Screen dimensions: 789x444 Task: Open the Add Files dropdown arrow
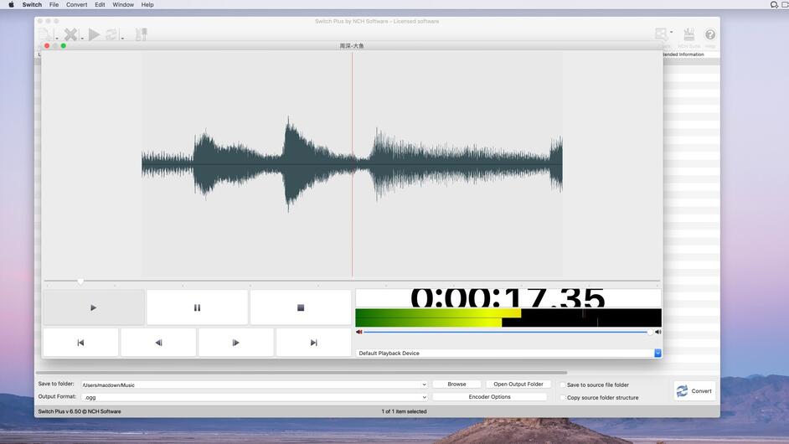pyautogui.click(x=56, y=39)
